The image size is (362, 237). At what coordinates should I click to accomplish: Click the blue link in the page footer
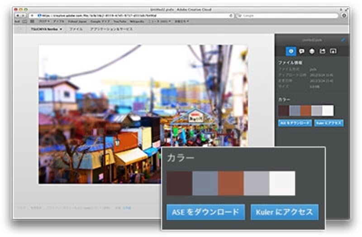click(127, 208)
